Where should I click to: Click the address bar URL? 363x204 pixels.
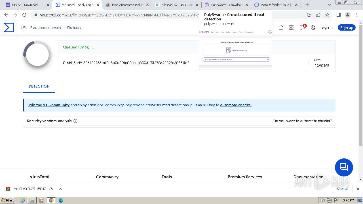point(120,15)
